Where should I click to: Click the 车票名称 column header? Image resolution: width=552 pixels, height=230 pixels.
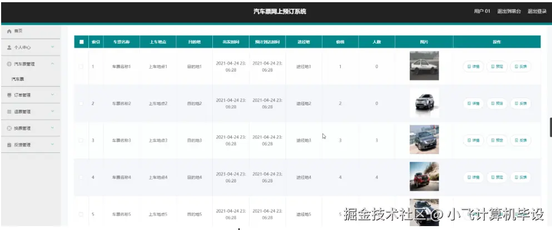pos(121,42)
